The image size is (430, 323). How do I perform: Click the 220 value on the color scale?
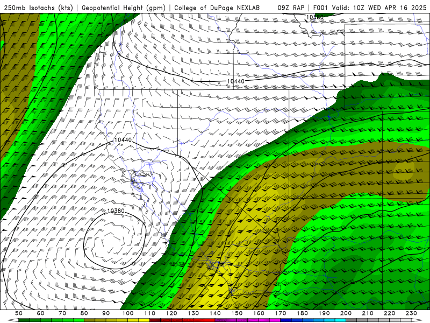click(x=389, y=313)
